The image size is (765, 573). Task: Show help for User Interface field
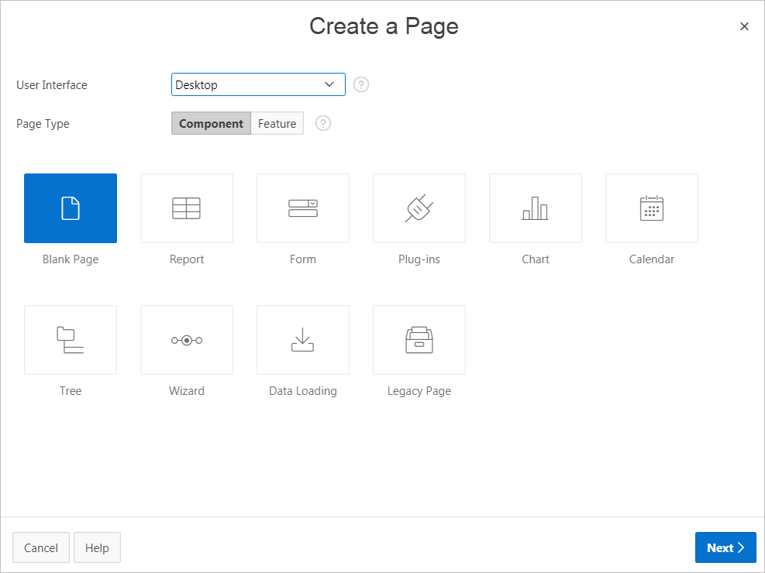361,84
